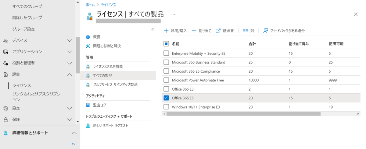The height and width of the screenshot is (149, 366).
Task: Click the 新しいサポート リクエスト icon
Action: click(x=88, y=126)
